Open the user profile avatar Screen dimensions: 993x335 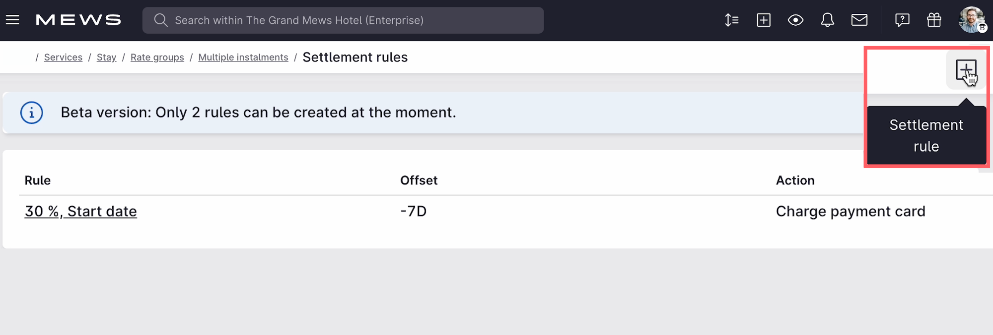[x=972, y=20]
